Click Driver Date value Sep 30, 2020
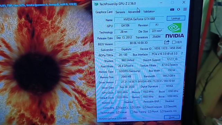 pyautogui.click(x=127, y=87)
